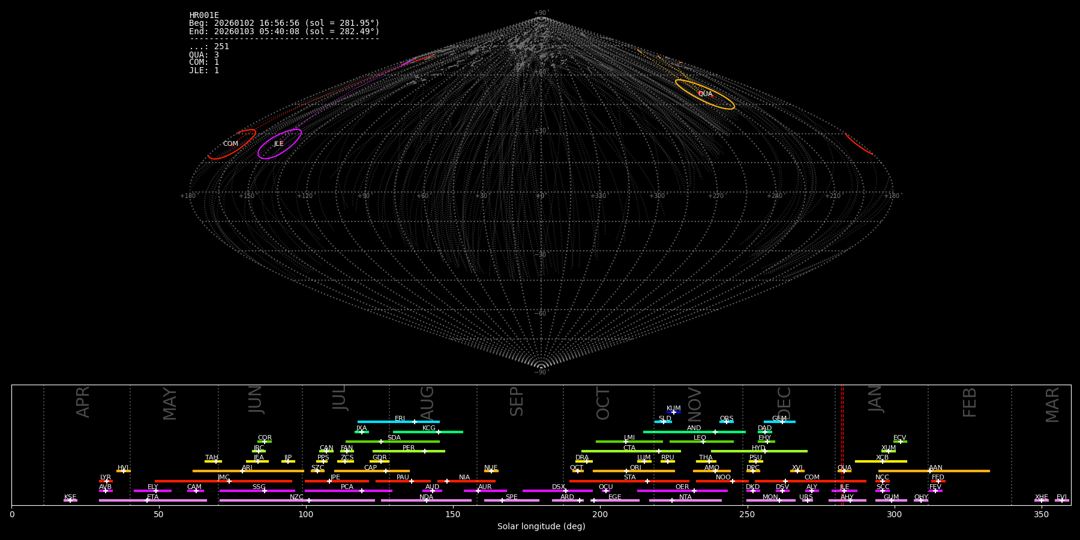This screenshot has width=1080, height=540.
Task: Click the FEB month label
Action: (970, 403)
